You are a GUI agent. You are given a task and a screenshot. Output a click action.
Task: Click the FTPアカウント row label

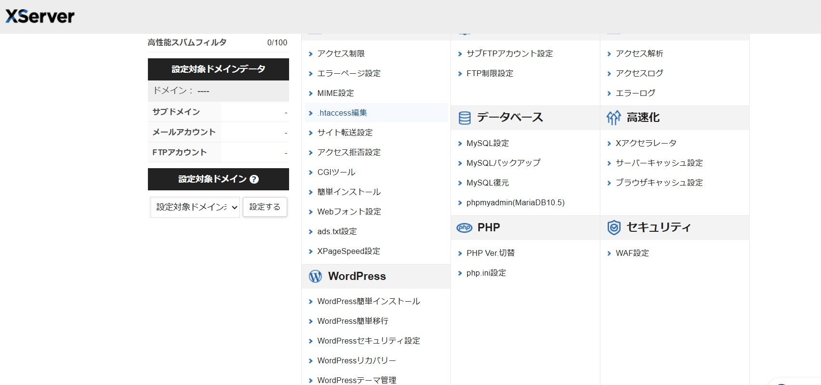[179, 152]
